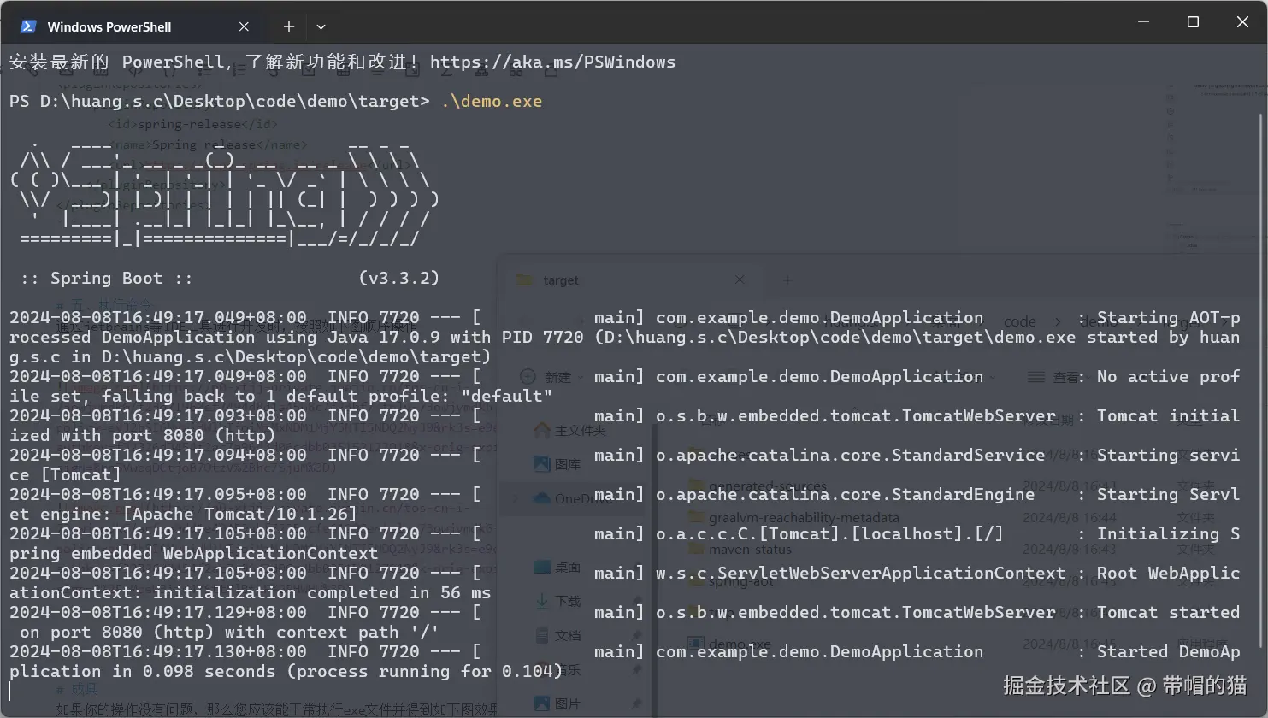Add a new File Explorer tab
Screen dimensions: 1268x718
[787, 280]
